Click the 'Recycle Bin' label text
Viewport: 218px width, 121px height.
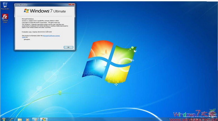[x=5, y=9]
